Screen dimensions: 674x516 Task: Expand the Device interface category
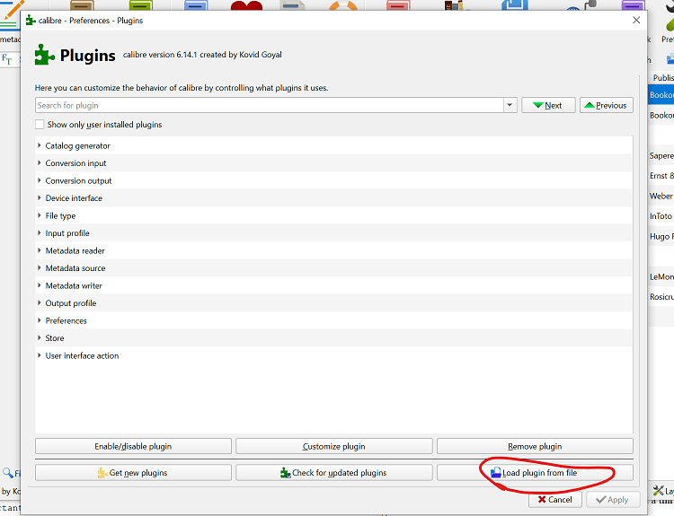[40, 198]
